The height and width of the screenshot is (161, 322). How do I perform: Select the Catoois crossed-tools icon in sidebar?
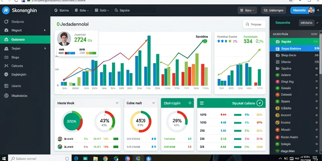[x=6, y=66]
